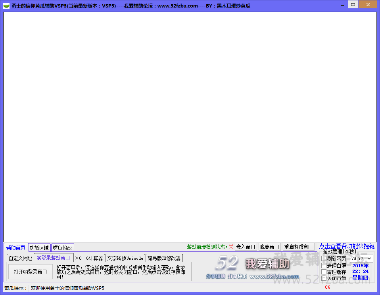The height and width of the screenshot is (295, 380).
Task: Open the 功能区域 tab
Action: [x=39, y=248]
